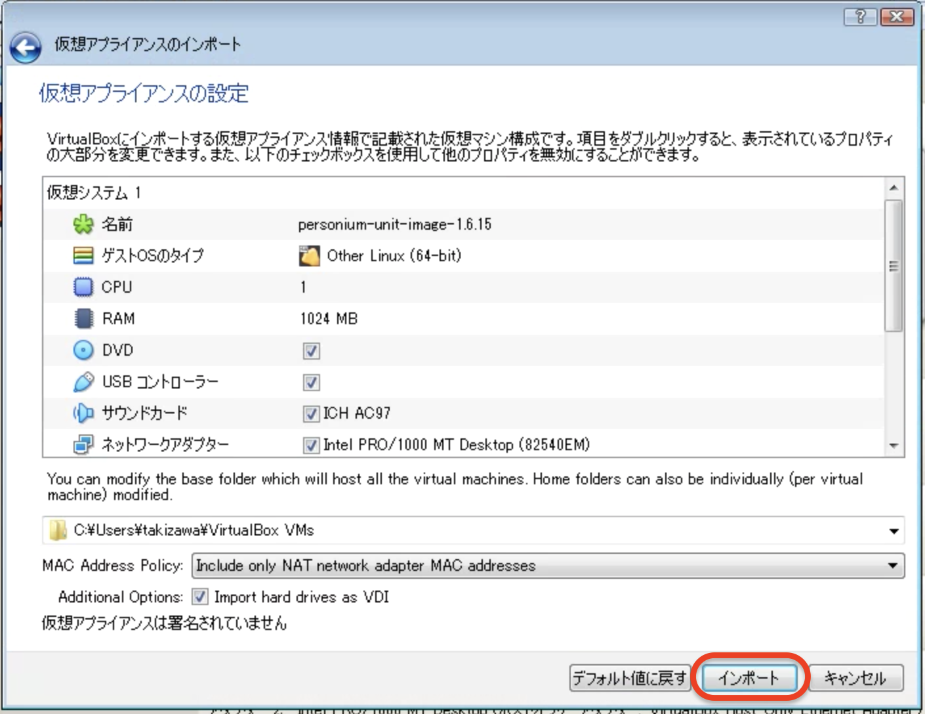Click the RAM memory icon

(x=83, y=318)
